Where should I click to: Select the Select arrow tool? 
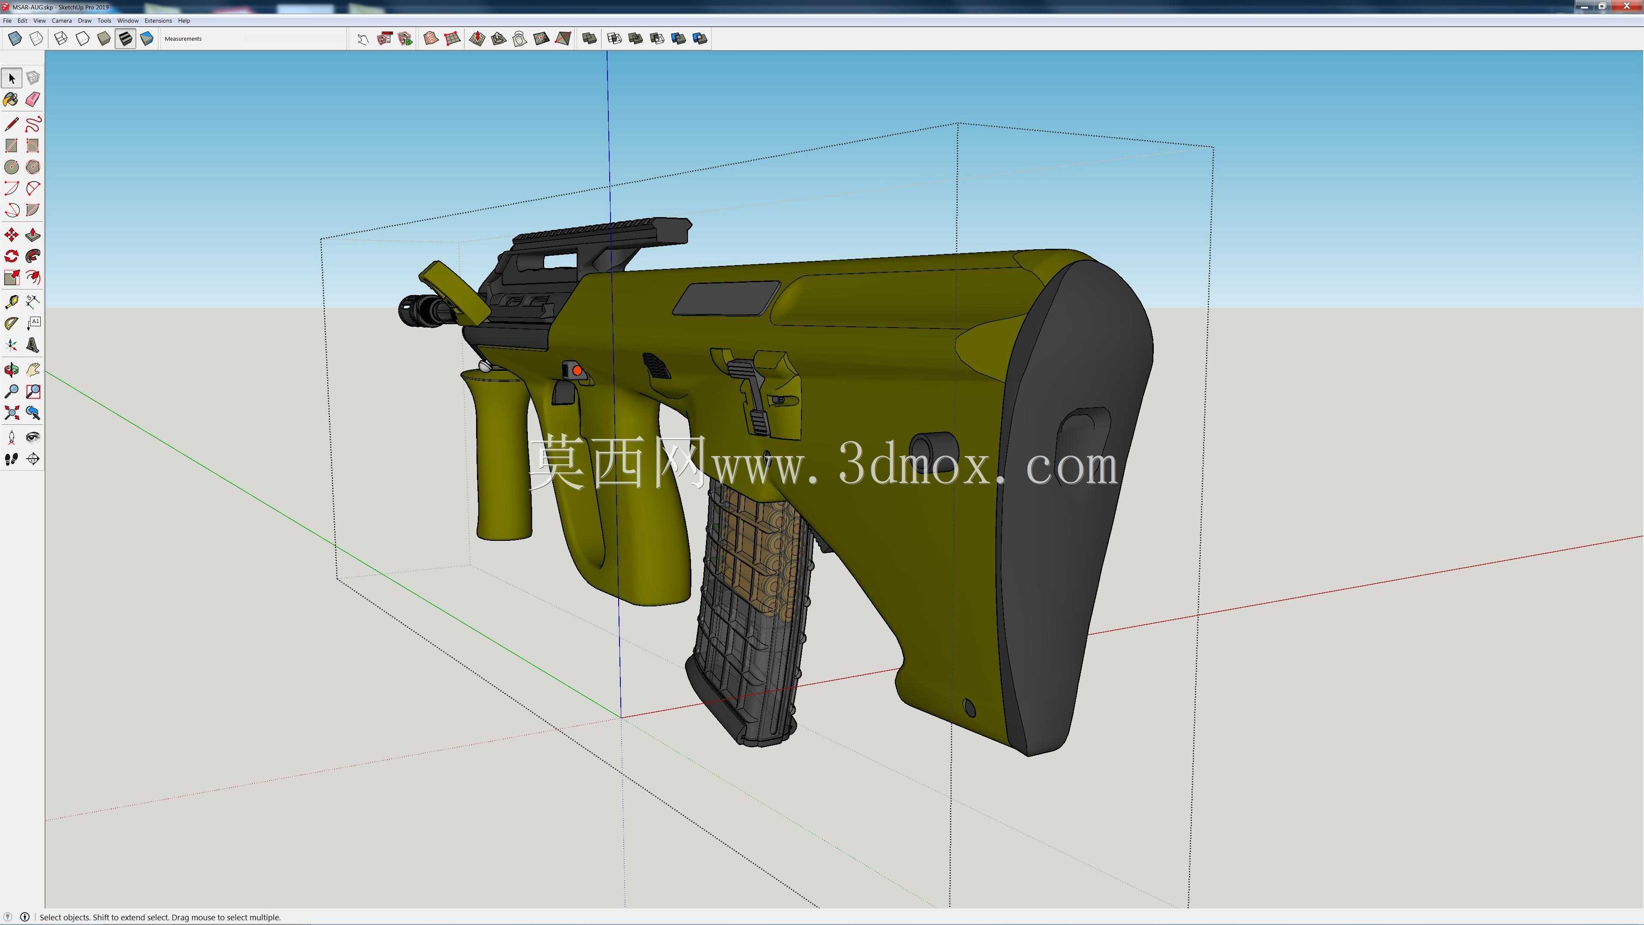pos(12,78)
